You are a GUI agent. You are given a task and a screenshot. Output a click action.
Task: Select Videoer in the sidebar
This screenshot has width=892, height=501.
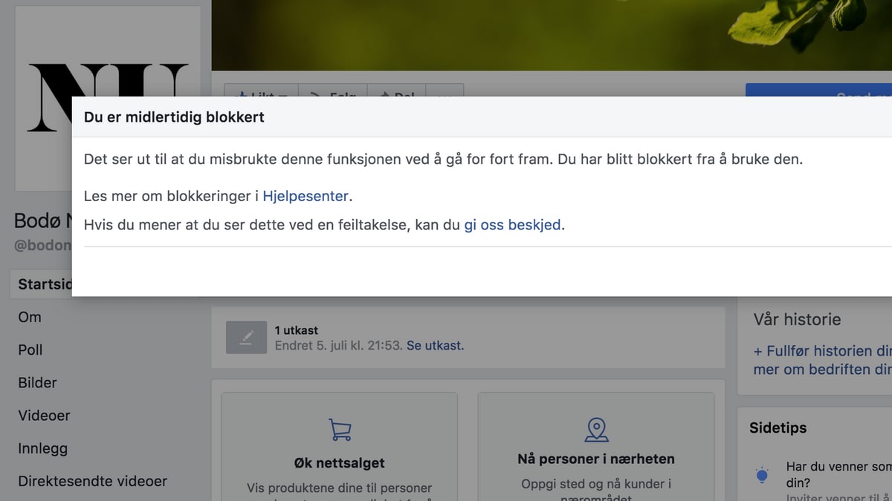point(44,416)
